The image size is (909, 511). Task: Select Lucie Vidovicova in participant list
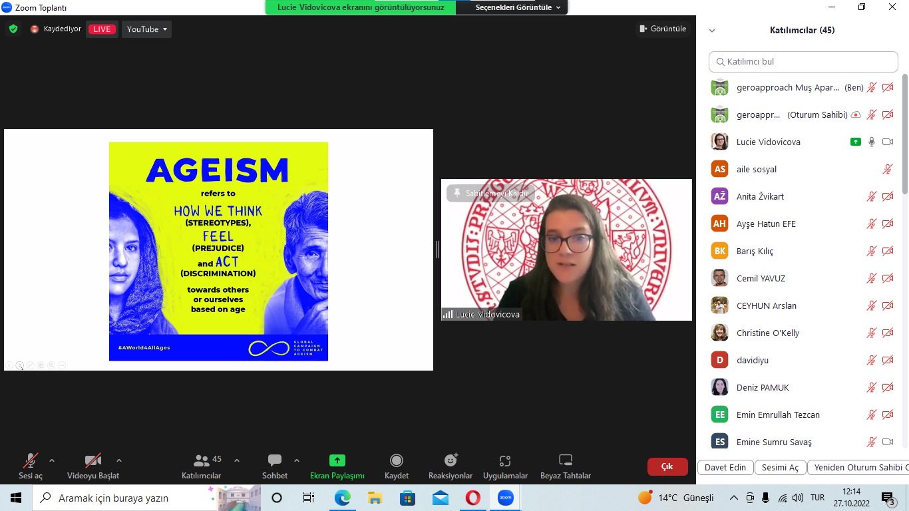[x=769, y=142]
